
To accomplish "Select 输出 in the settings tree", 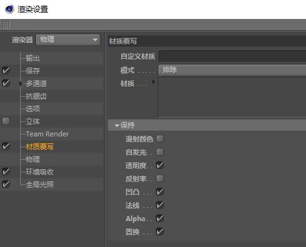I will [33, 58].
